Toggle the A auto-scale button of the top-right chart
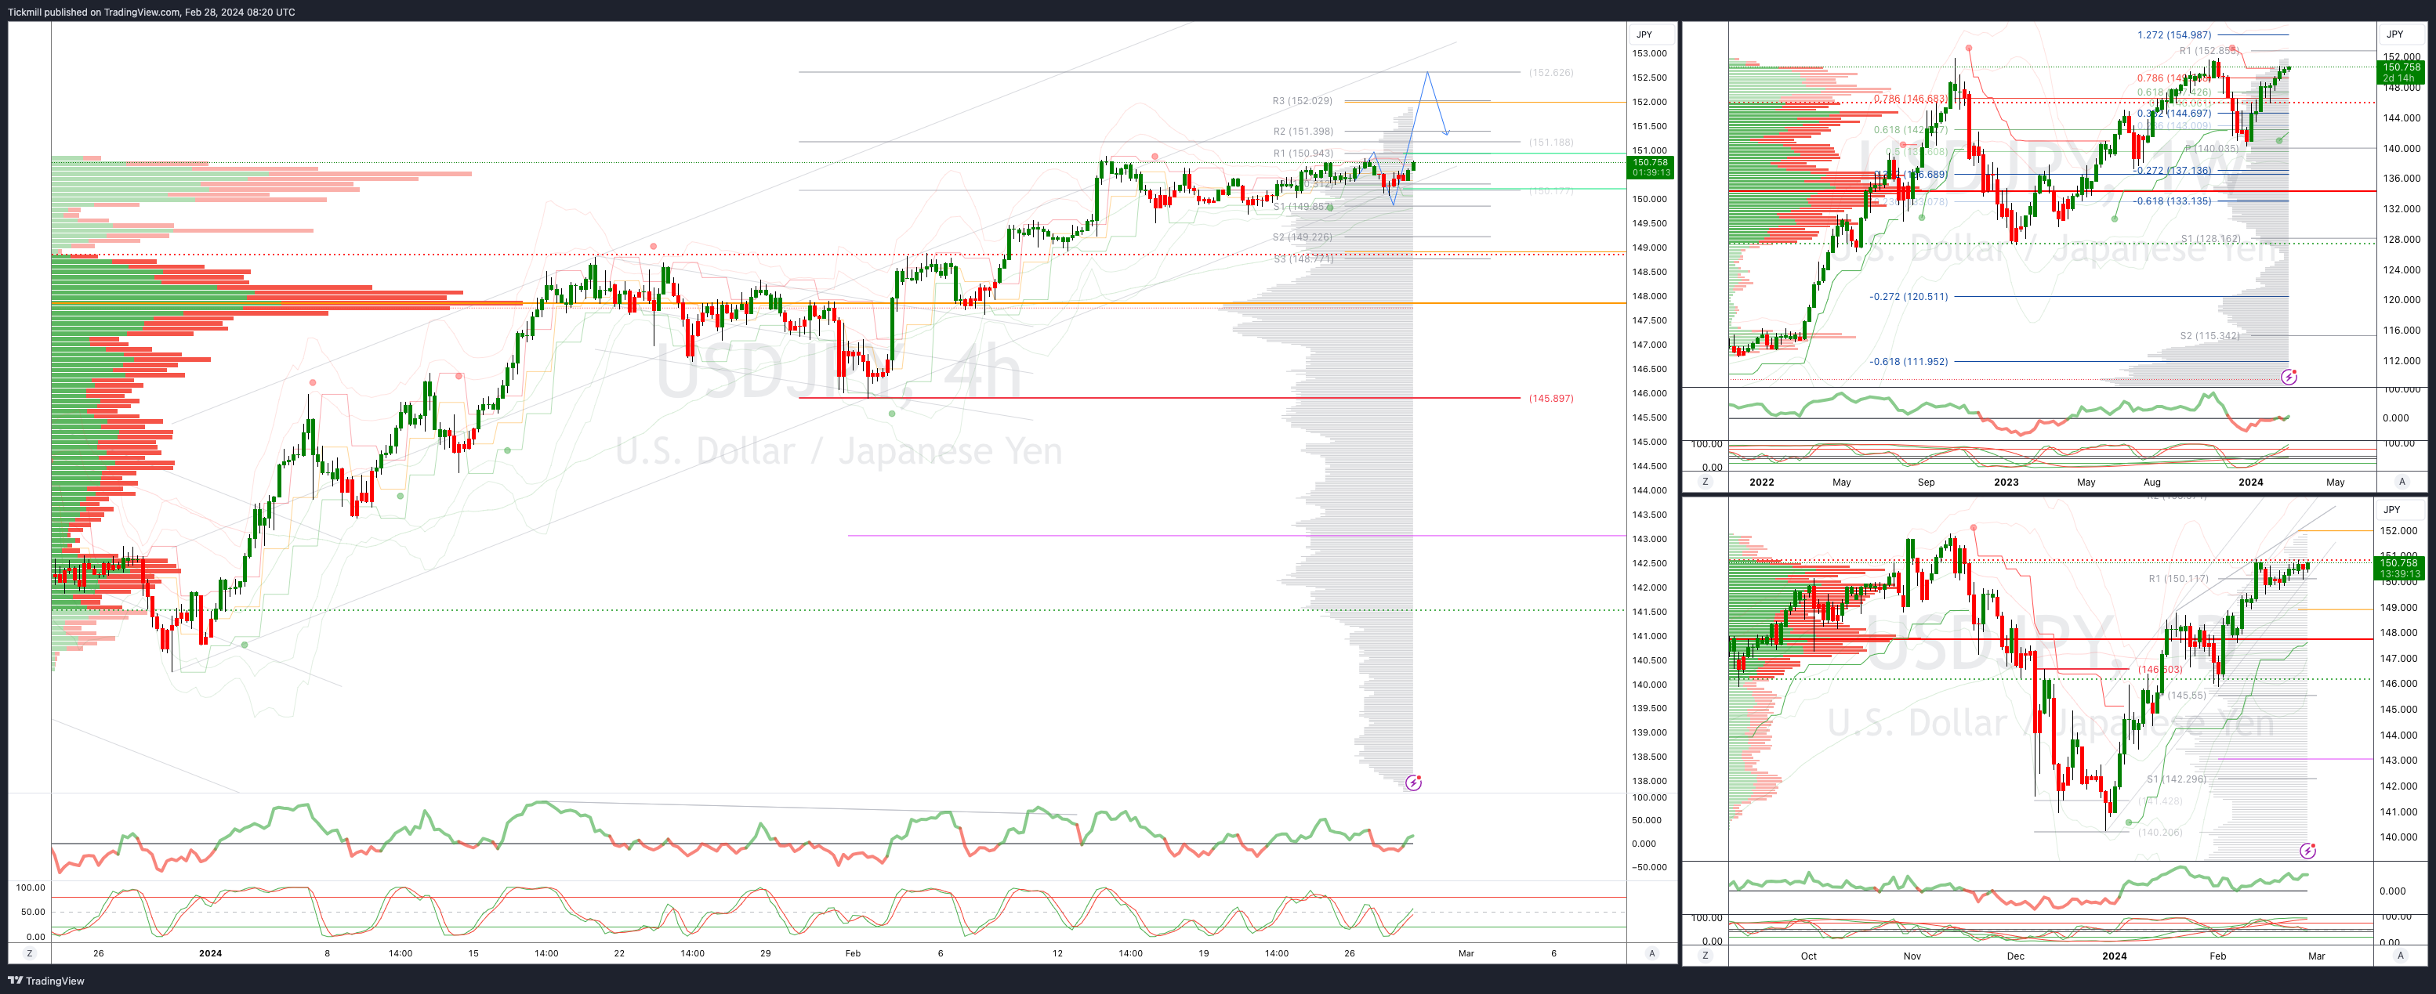Viewport: 2436px width, 994px height. 2401,482
